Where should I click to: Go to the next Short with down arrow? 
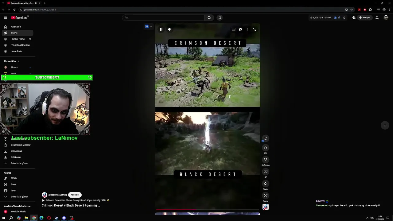385,125
